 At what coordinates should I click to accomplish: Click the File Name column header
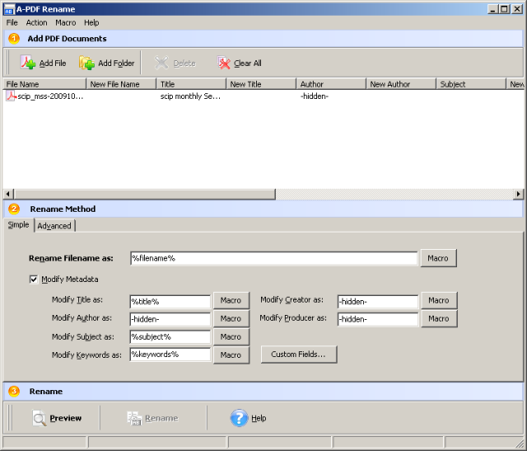pos(44,84)
